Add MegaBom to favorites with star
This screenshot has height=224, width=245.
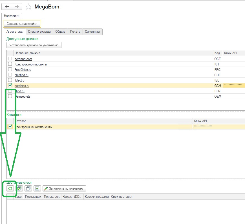pyautogui.click(x=28, y=6)
